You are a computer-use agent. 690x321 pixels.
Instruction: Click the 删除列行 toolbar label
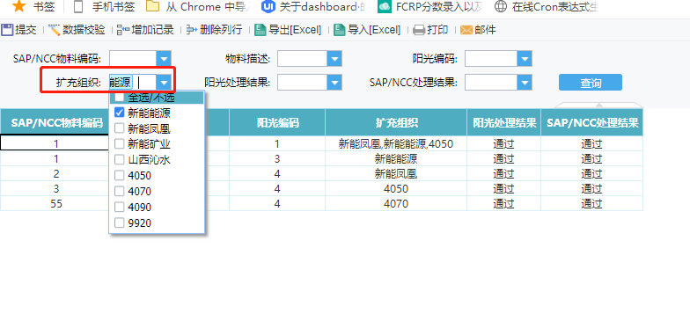coord(221,30)
